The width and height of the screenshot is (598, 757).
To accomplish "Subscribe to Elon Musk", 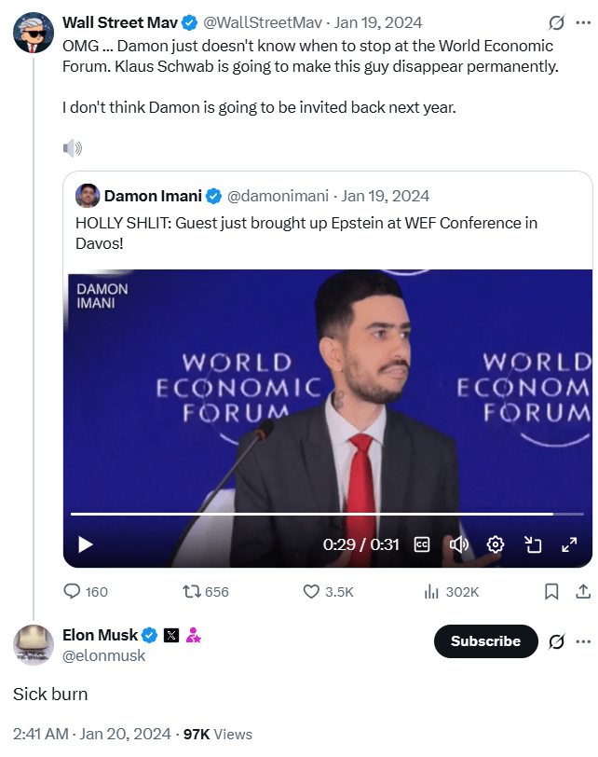I will pos(485,641).
